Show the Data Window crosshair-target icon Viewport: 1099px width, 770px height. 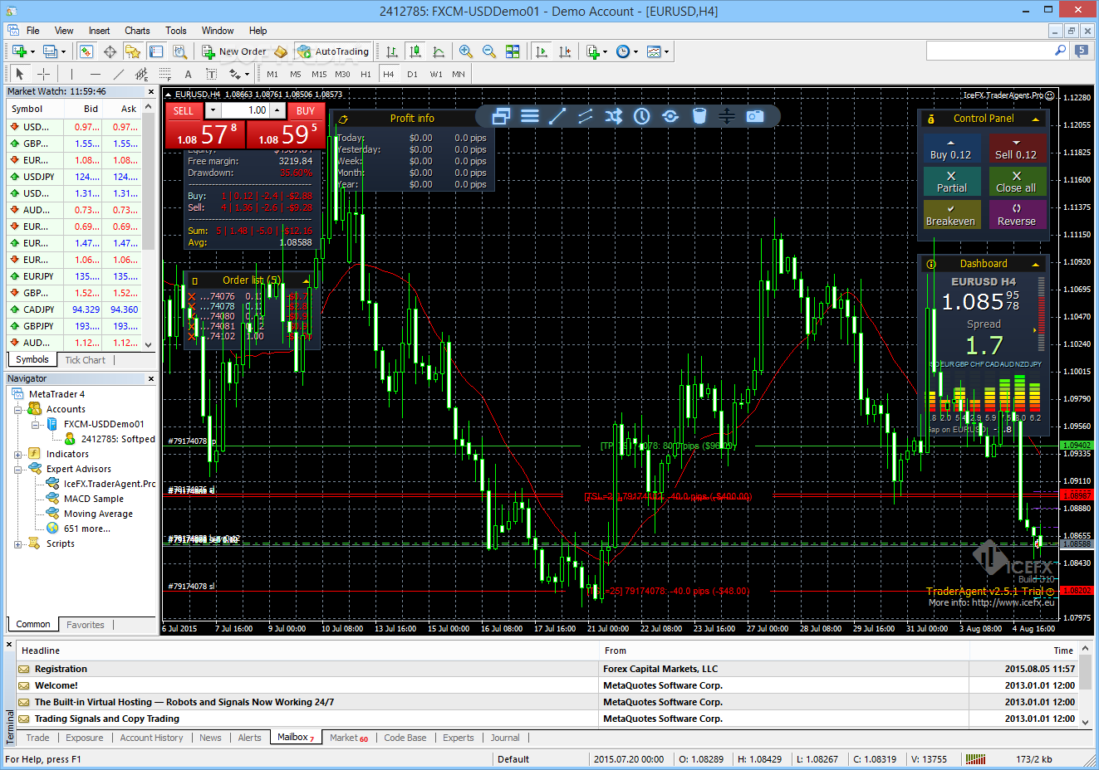coord(110,51)
